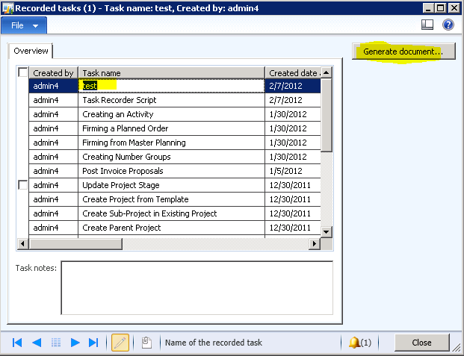Go to the first record
This screenshot has width=464, height=356.
tap(17, 343)
